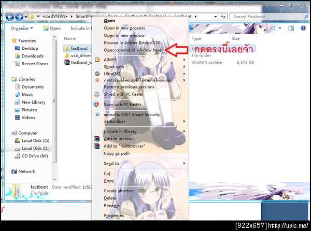This screenshot has width=311, height=231.
Task: Toggle the preview pane button
Action: click(x=291, y=28)
